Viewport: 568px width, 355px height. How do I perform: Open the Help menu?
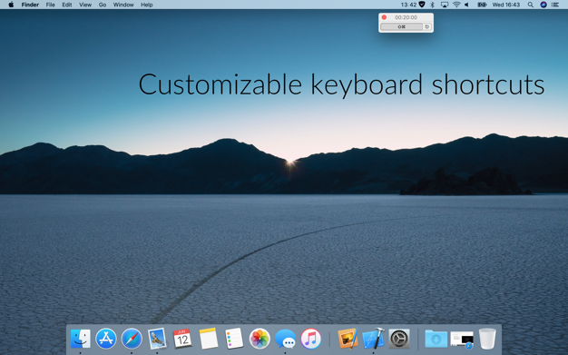click(147, 5)
